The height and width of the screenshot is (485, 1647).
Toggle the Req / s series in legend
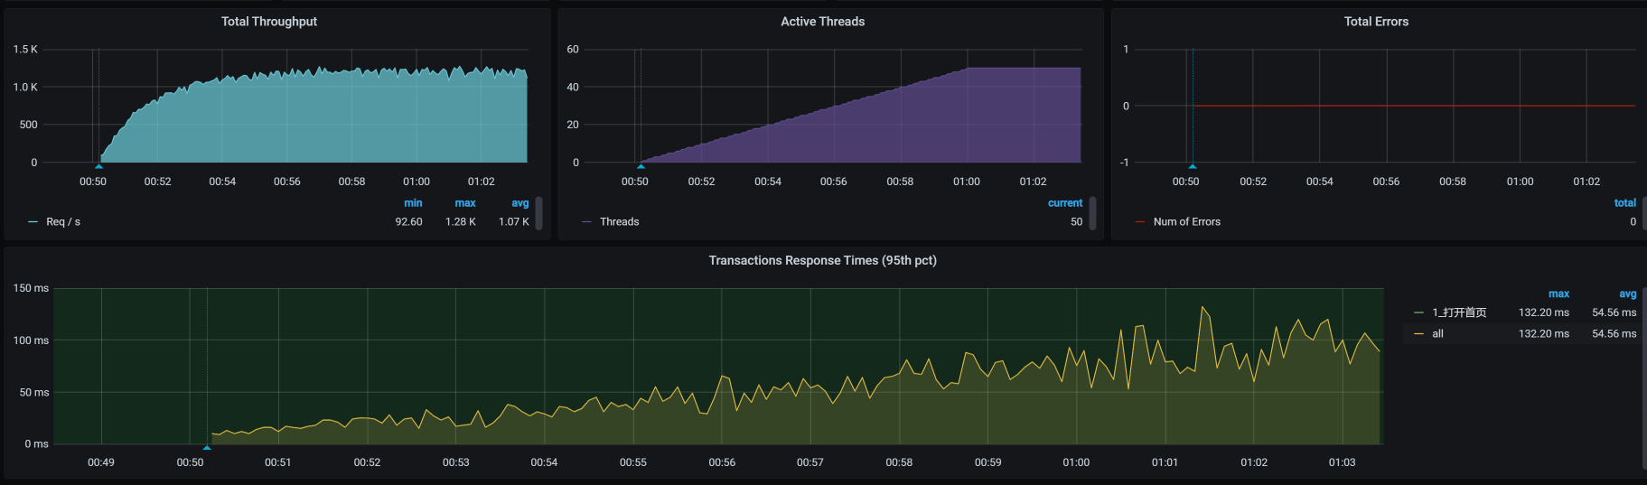[63, 222]
